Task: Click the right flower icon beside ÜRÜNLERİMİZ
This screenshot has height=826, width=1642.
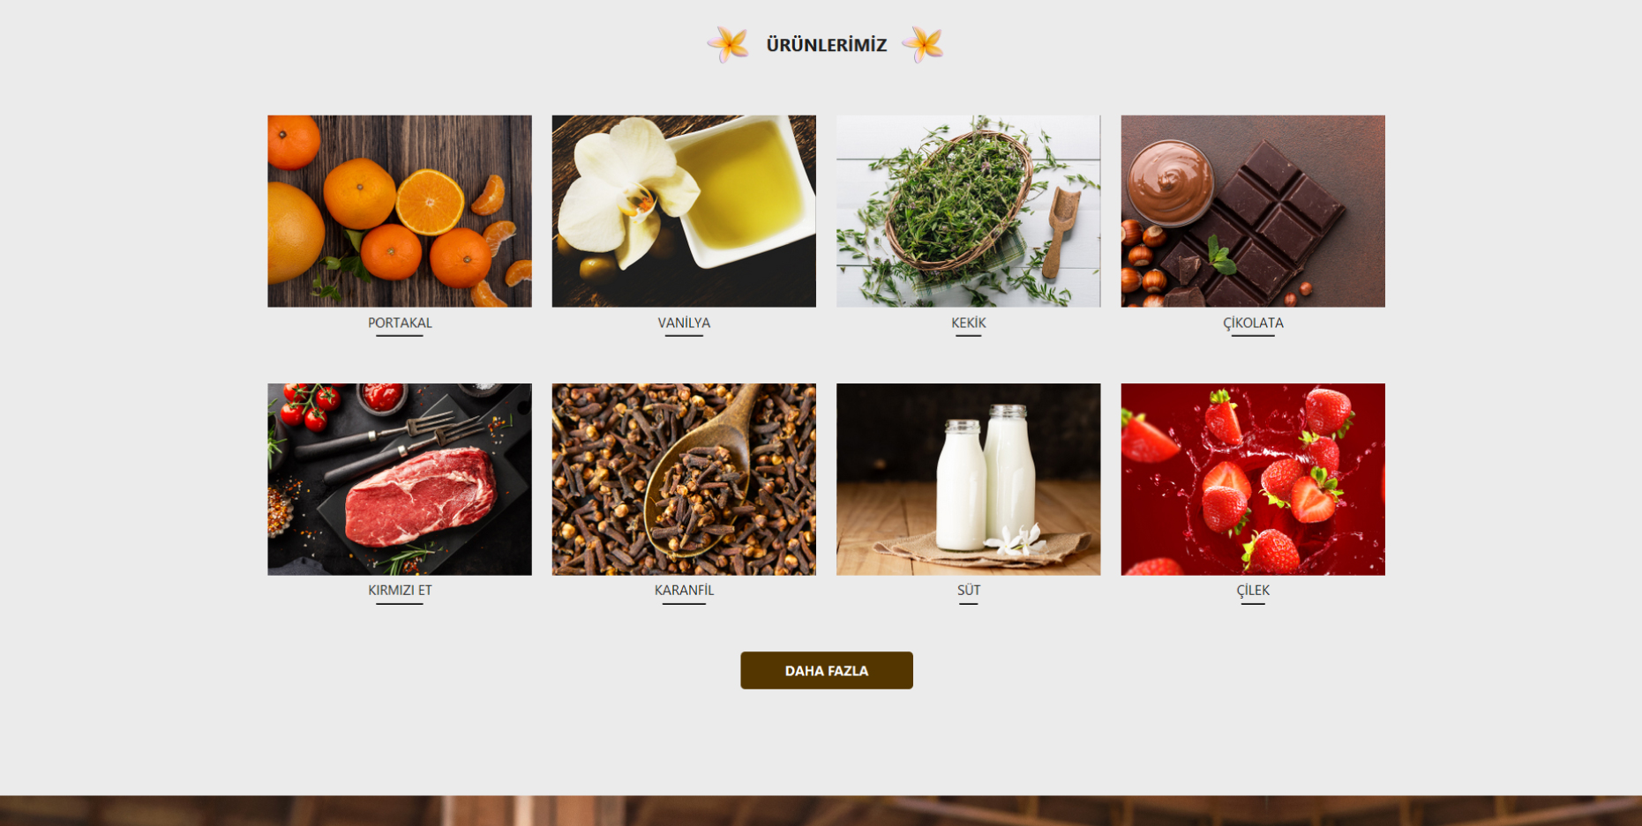Action: tap(923, 44)
